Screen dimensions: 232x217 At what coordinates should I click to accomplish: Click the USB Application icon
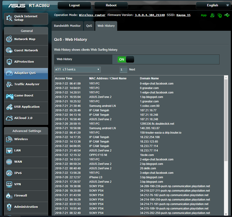coord(9,107)
